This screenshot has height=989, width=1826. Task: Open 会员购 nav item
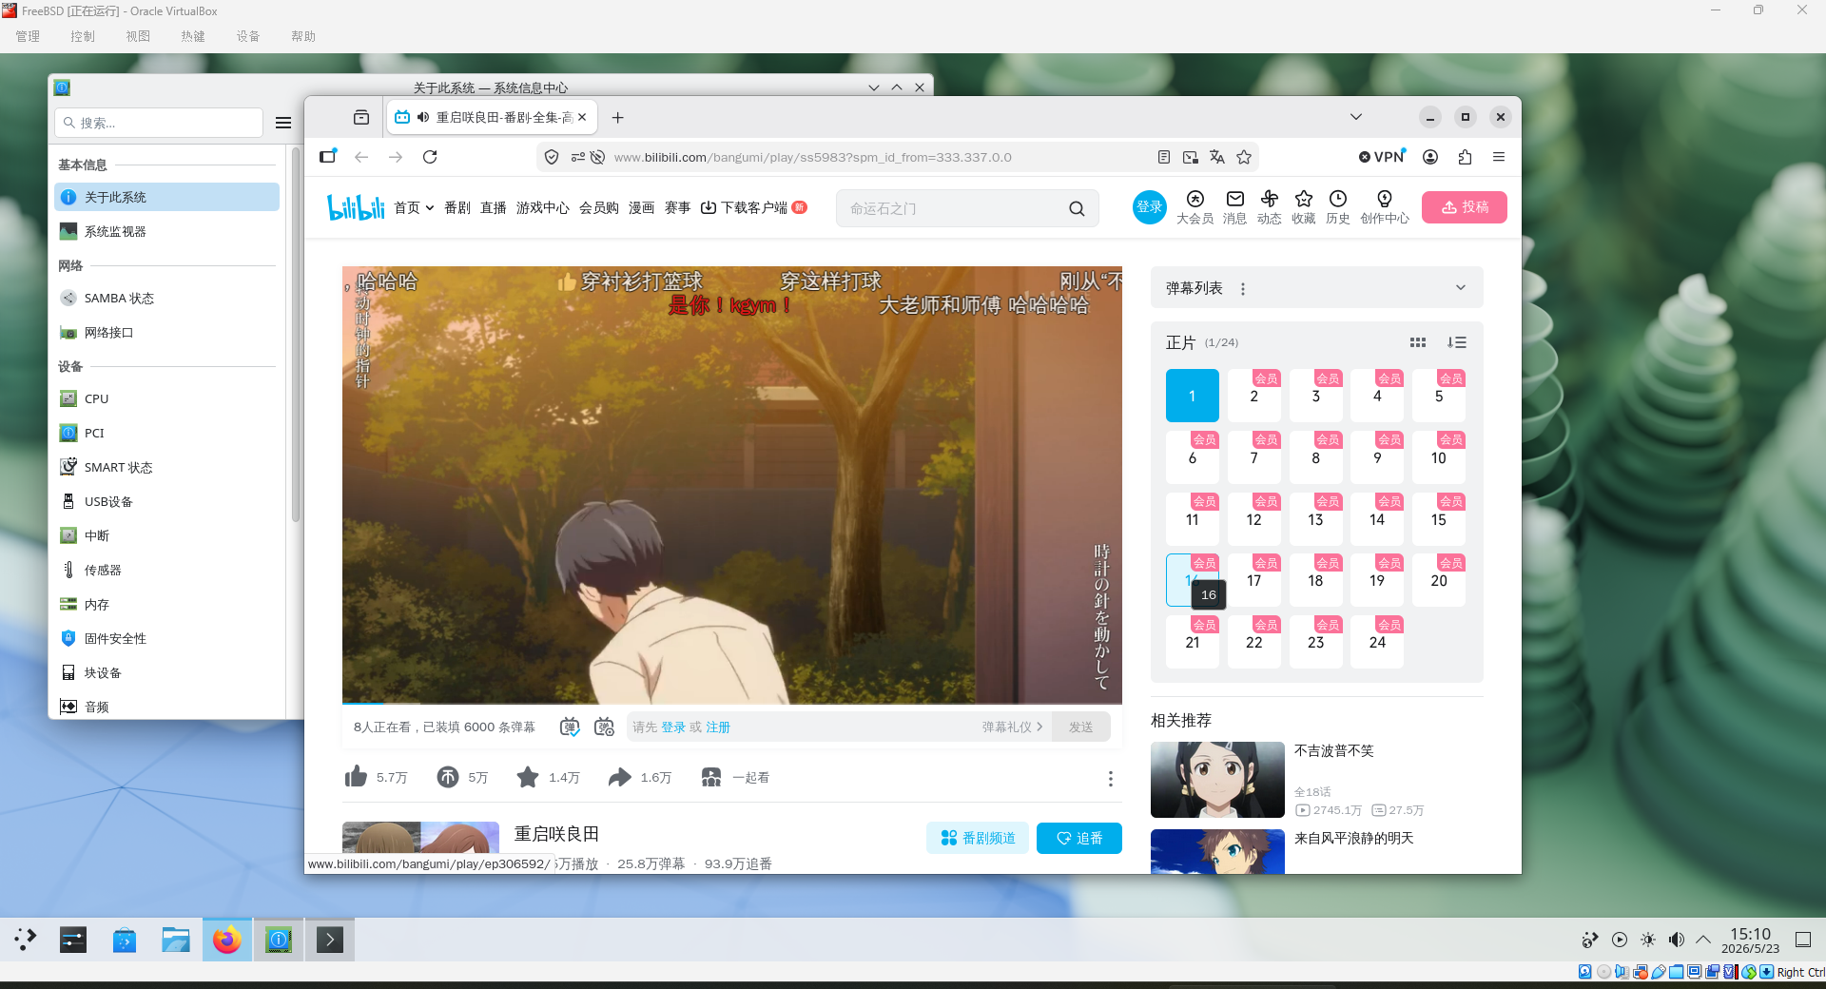(x=599, y=207)
